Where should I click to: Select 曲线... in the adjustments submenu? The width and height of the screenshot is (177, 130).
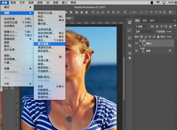(x=41, y=20)
